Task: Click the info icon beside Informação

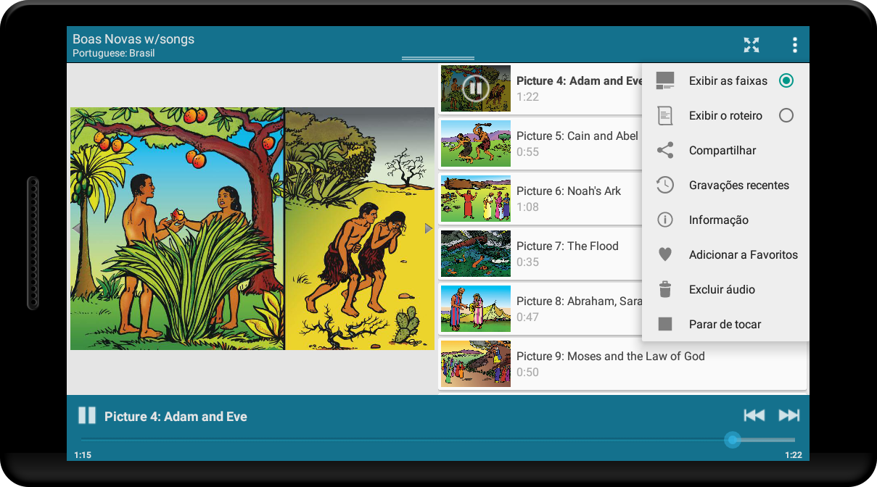Action: tap(665, 220)
